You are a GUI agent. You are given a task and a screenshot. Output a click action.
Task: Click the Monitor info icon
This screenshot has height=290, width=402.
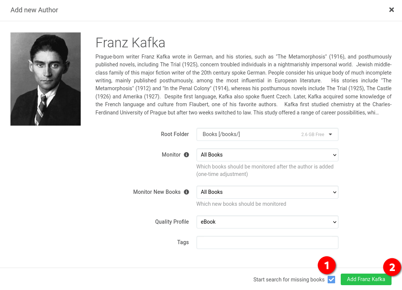(x=186, y=155)
